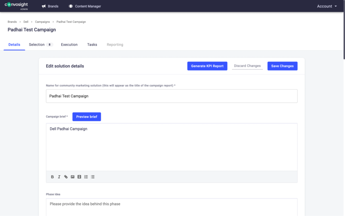Go to Dell in the breadcrumb
Screen dimensions: 345x216
(x=26, y=22)
